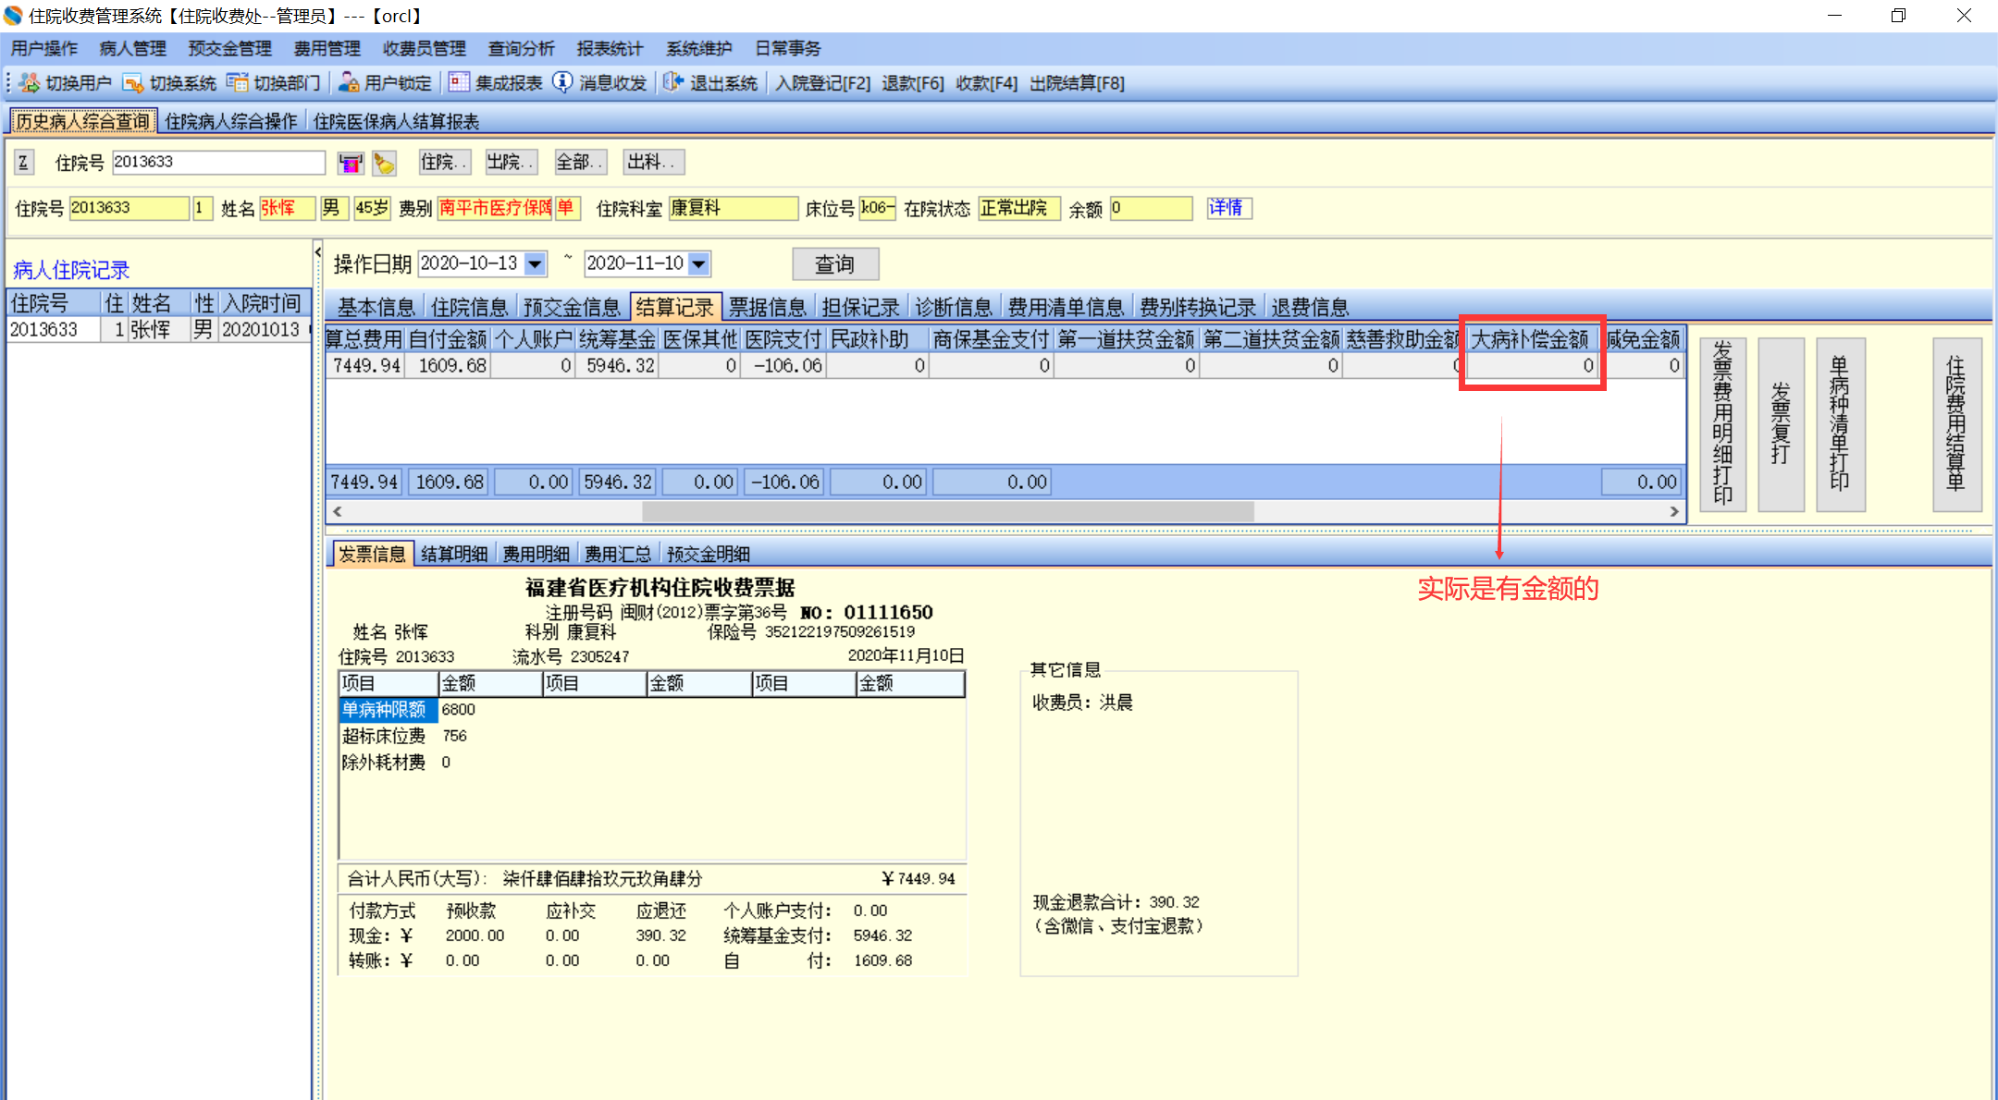Open 集成报表 integrated report icon
This screenshot has height=1100, width=1998.
coord(460,83)
